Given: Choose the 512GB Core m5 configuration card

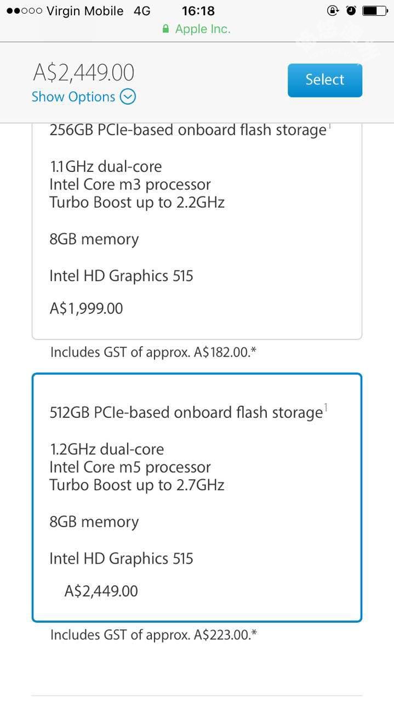Looking at the screenshot, I should point(197,497).
